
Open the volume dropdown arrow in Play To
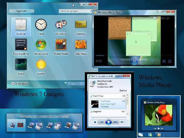[x=125, y=122]
